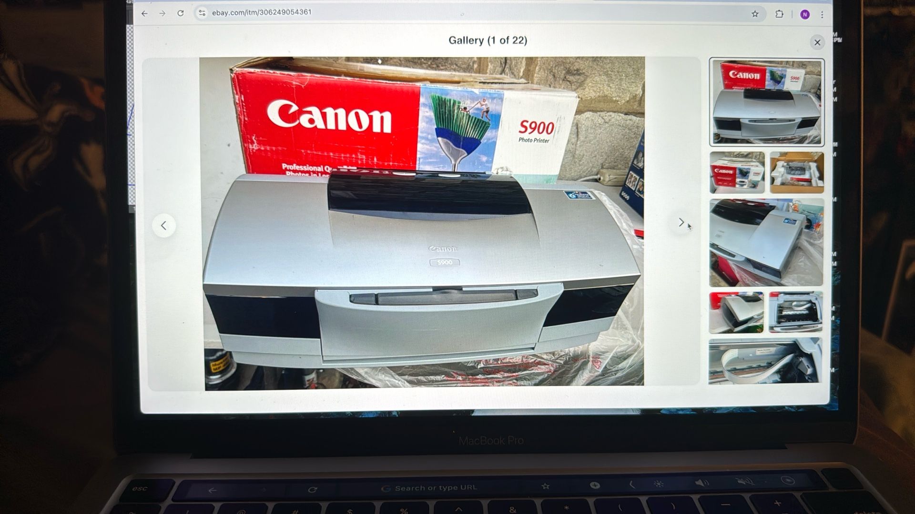
Task: Select the first thumbnail with Canon box and printer
Action: coord(766,102)
